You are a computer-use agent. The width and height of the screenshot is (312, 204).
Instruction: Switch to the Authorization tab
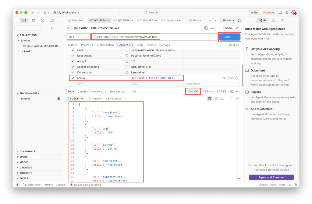tap(105, 45)
